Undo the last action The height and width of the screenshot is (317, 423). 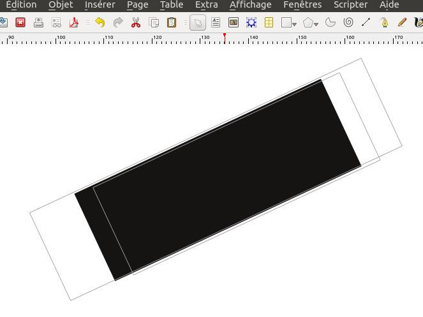click(x=100, y=23)
